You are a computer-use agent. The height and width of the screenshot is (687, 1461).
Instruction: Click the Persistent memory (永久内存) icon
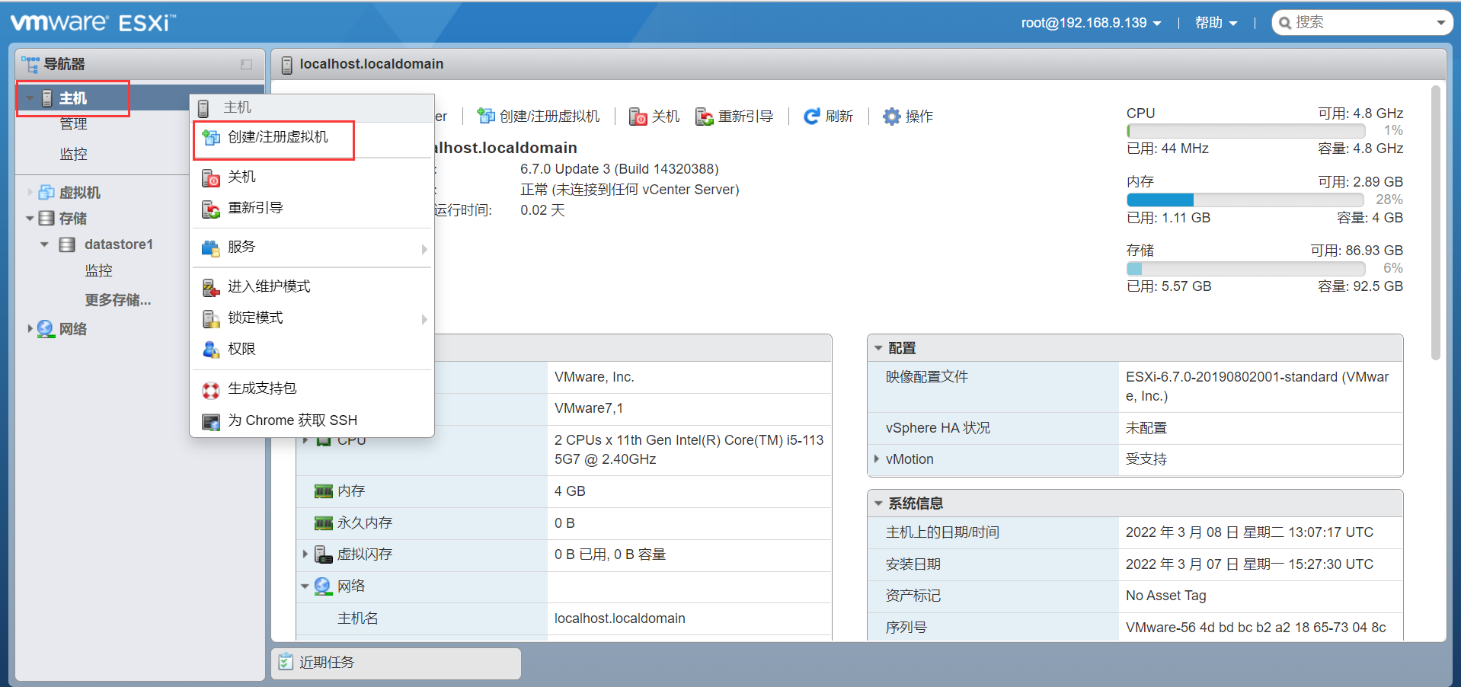324,523
